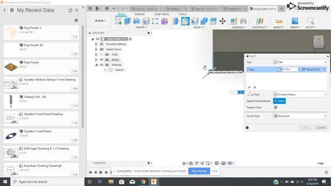This screenshot has height=186, width=331.
Task: Toggle visibility of Dog Puzzle 3 root component
Action: 98,39
